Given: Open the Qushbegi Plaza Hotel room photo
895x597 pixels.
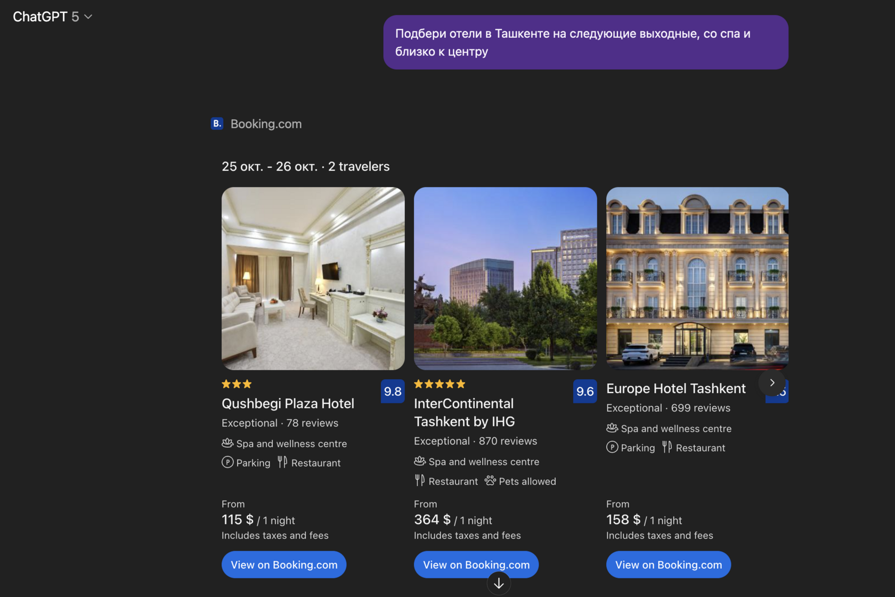Looking at the screenshot, I should click(313, 279).
